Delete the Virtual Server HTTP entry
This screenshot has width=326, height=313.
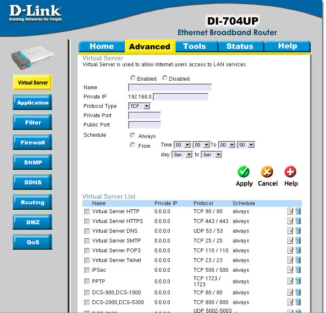(x=298, y=211)
